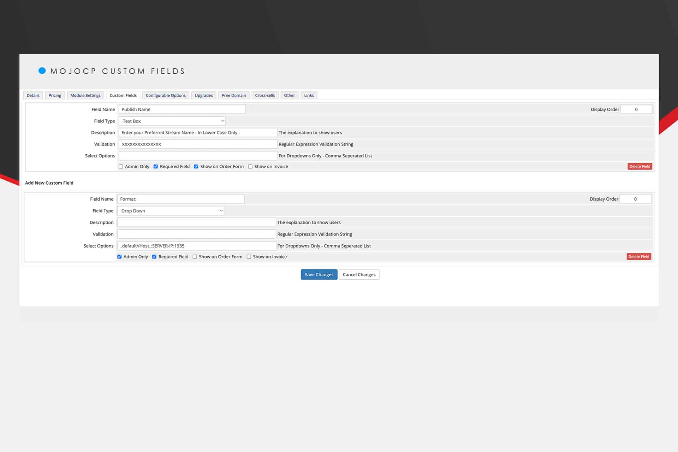
Task: Click empty Description input for Format field
Action: click(x=197, y=222)
